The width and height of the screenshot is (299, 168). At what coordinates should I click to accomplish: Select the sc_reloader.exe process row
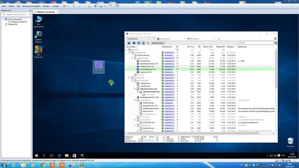coord(200,70)
